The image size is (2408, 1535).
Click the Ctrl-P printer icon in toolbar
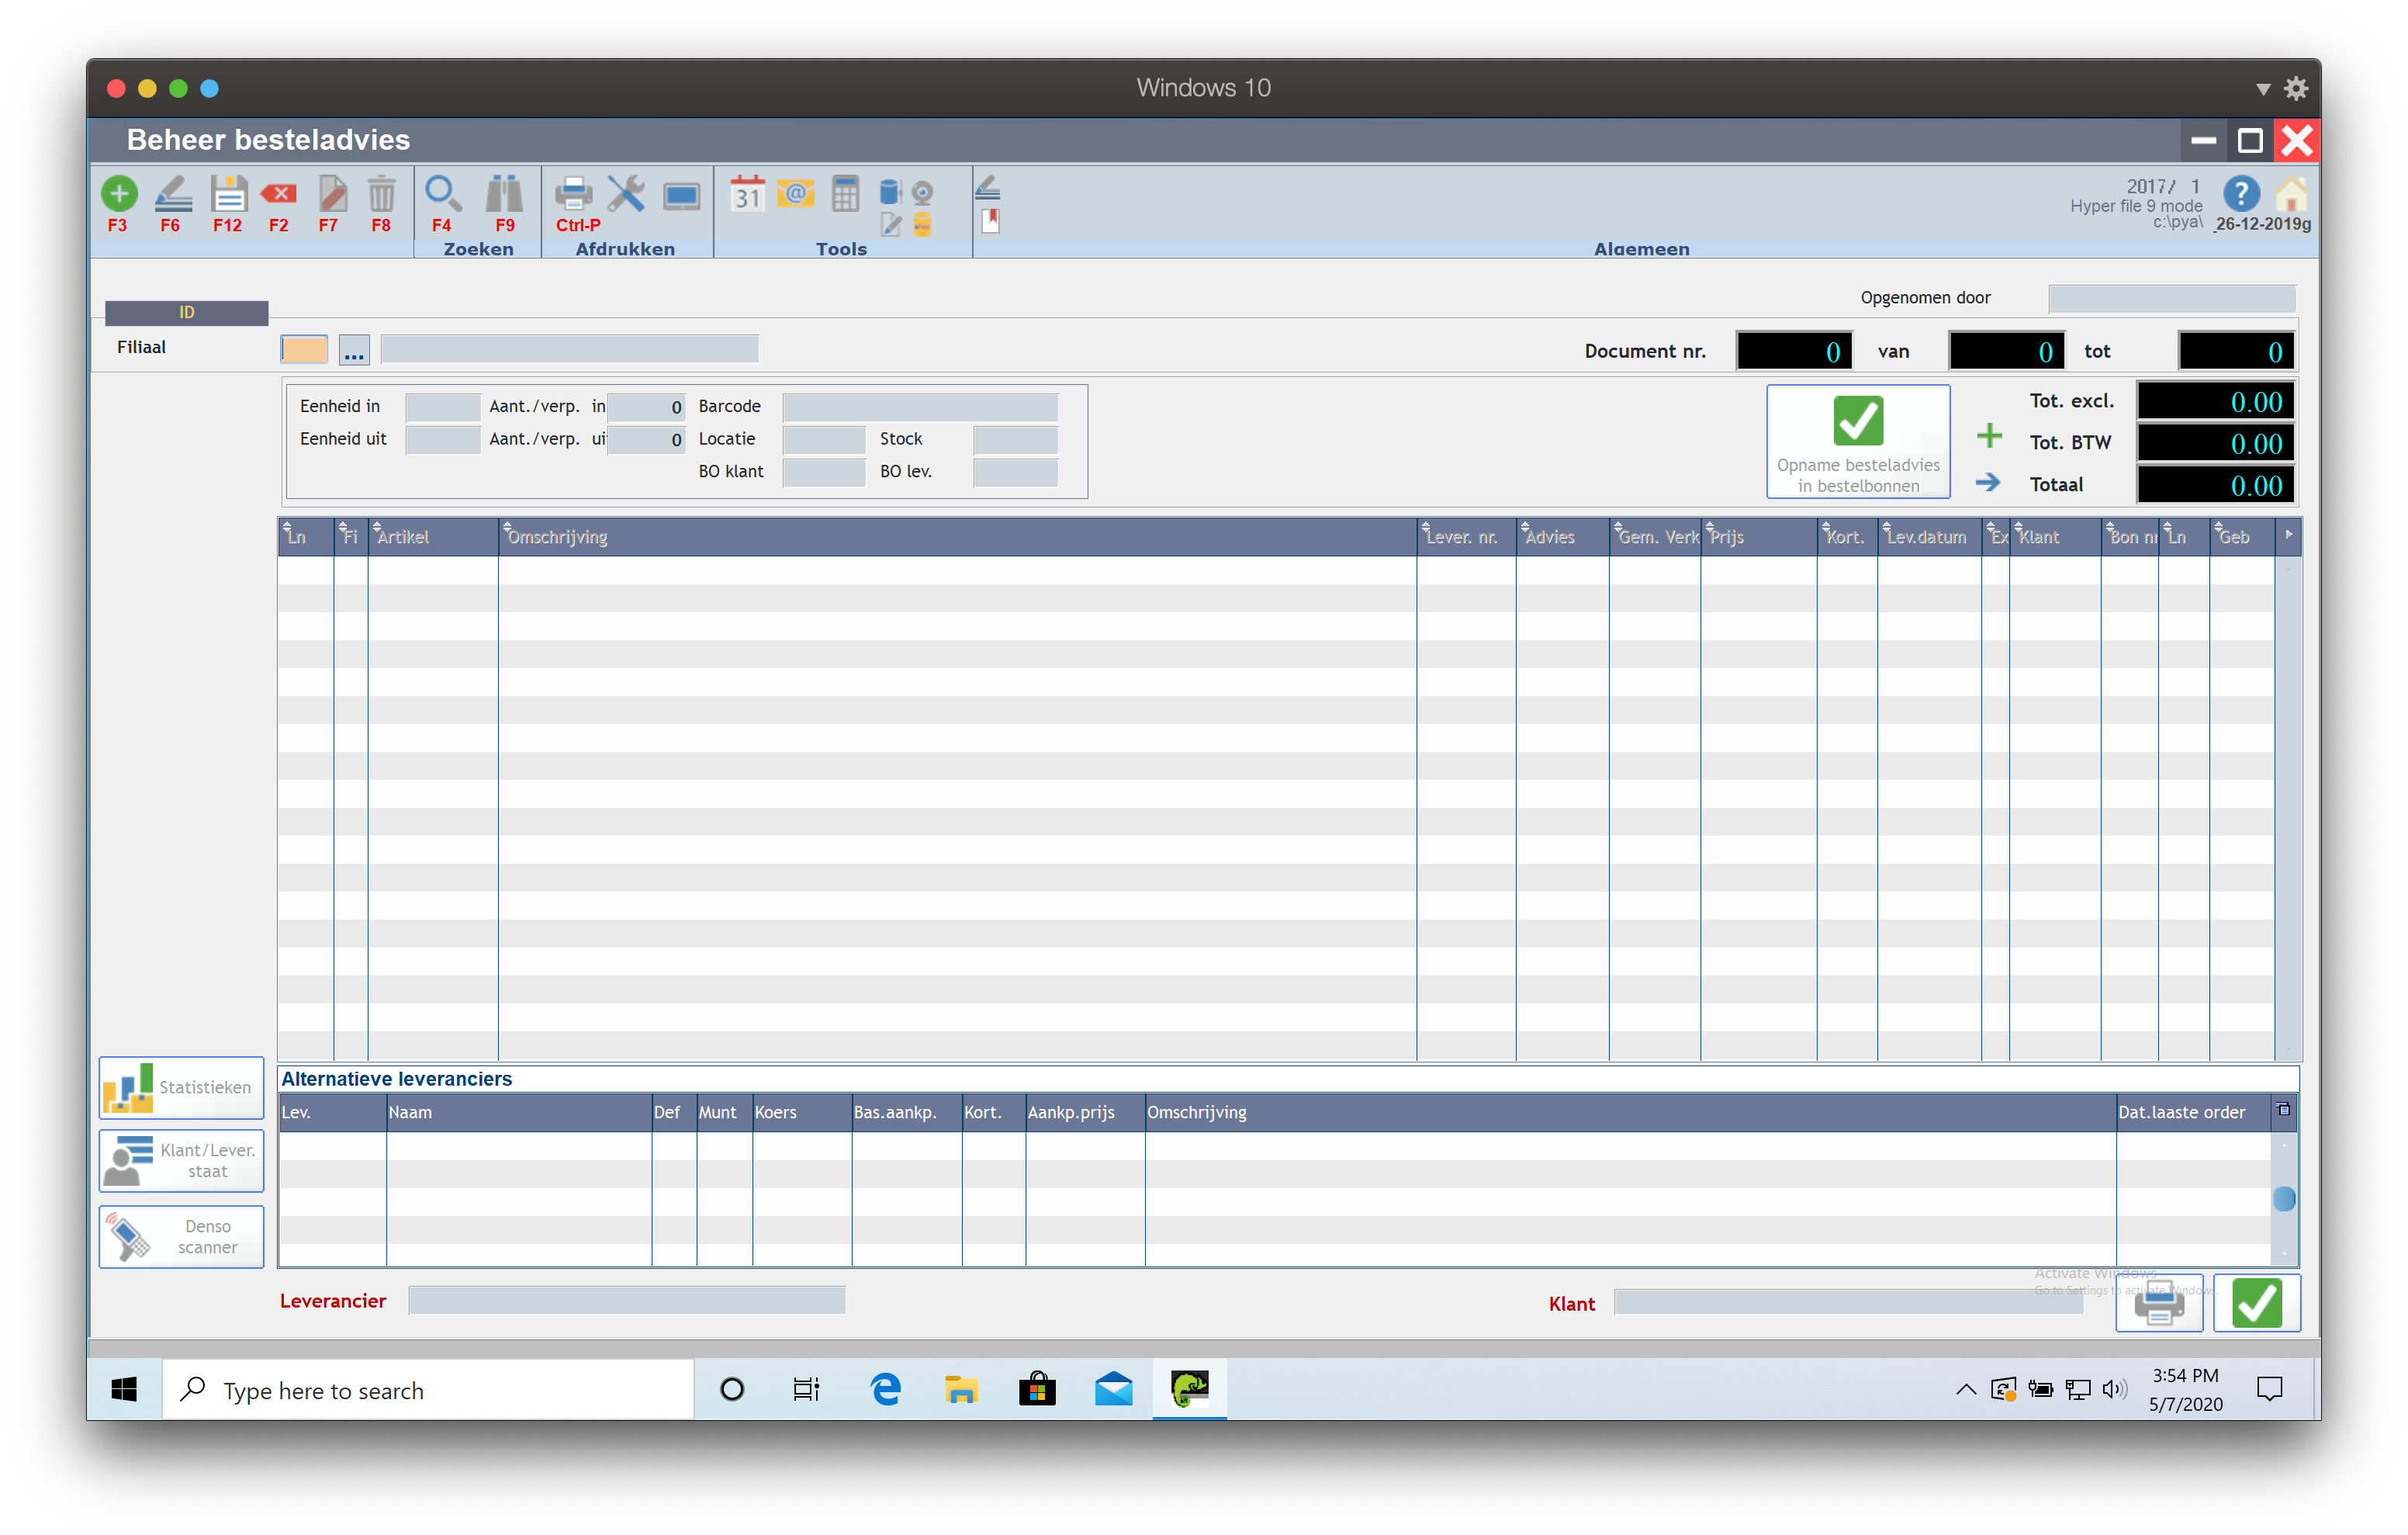tap(574, 194)
